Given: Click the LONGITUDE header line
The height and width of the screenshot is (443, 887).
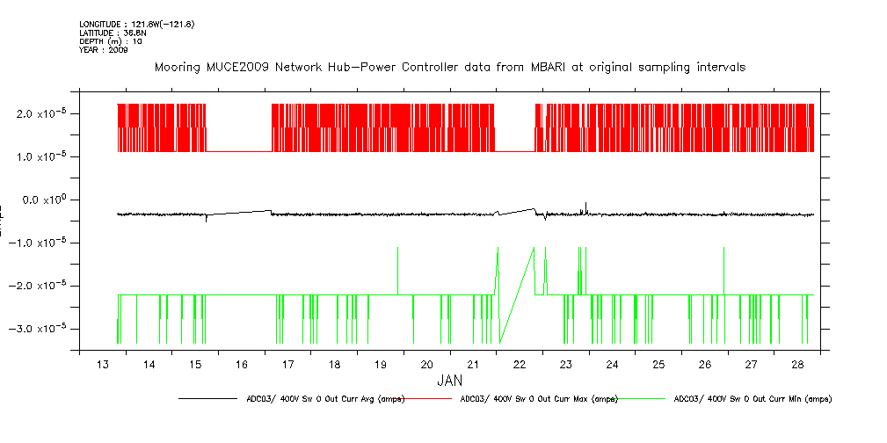Looking at the screenshot, I should tap(136, 24).
